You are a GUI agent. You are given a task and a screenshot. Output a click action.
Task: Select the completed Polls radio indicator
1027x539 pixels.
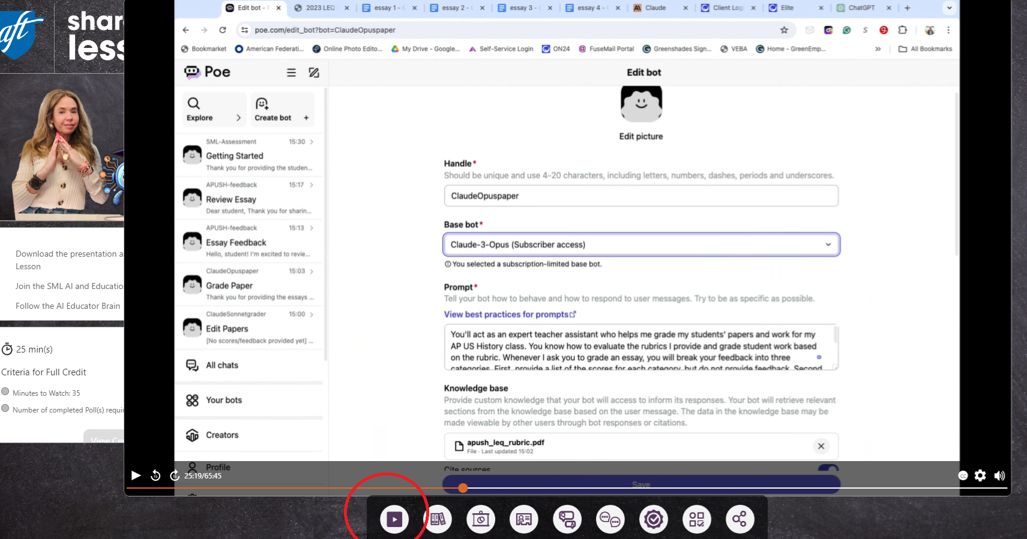click(5, 408)
